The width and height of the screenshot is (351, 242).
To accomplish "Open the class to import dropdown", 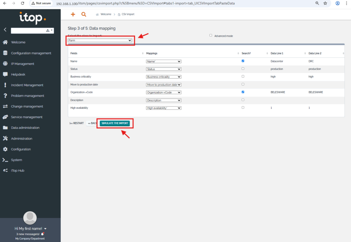I will (100, 40).
